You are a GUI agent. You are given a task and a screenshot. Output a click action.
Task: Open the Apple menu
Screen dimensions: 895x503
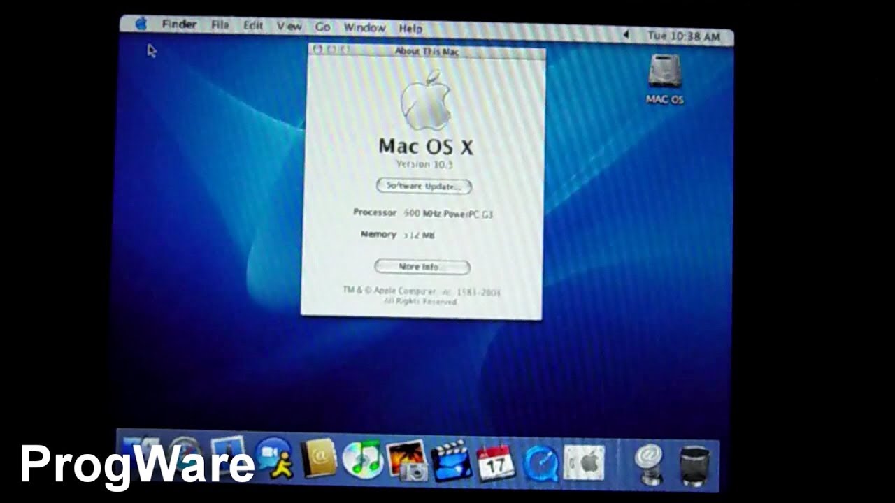[x=141, y=24]
